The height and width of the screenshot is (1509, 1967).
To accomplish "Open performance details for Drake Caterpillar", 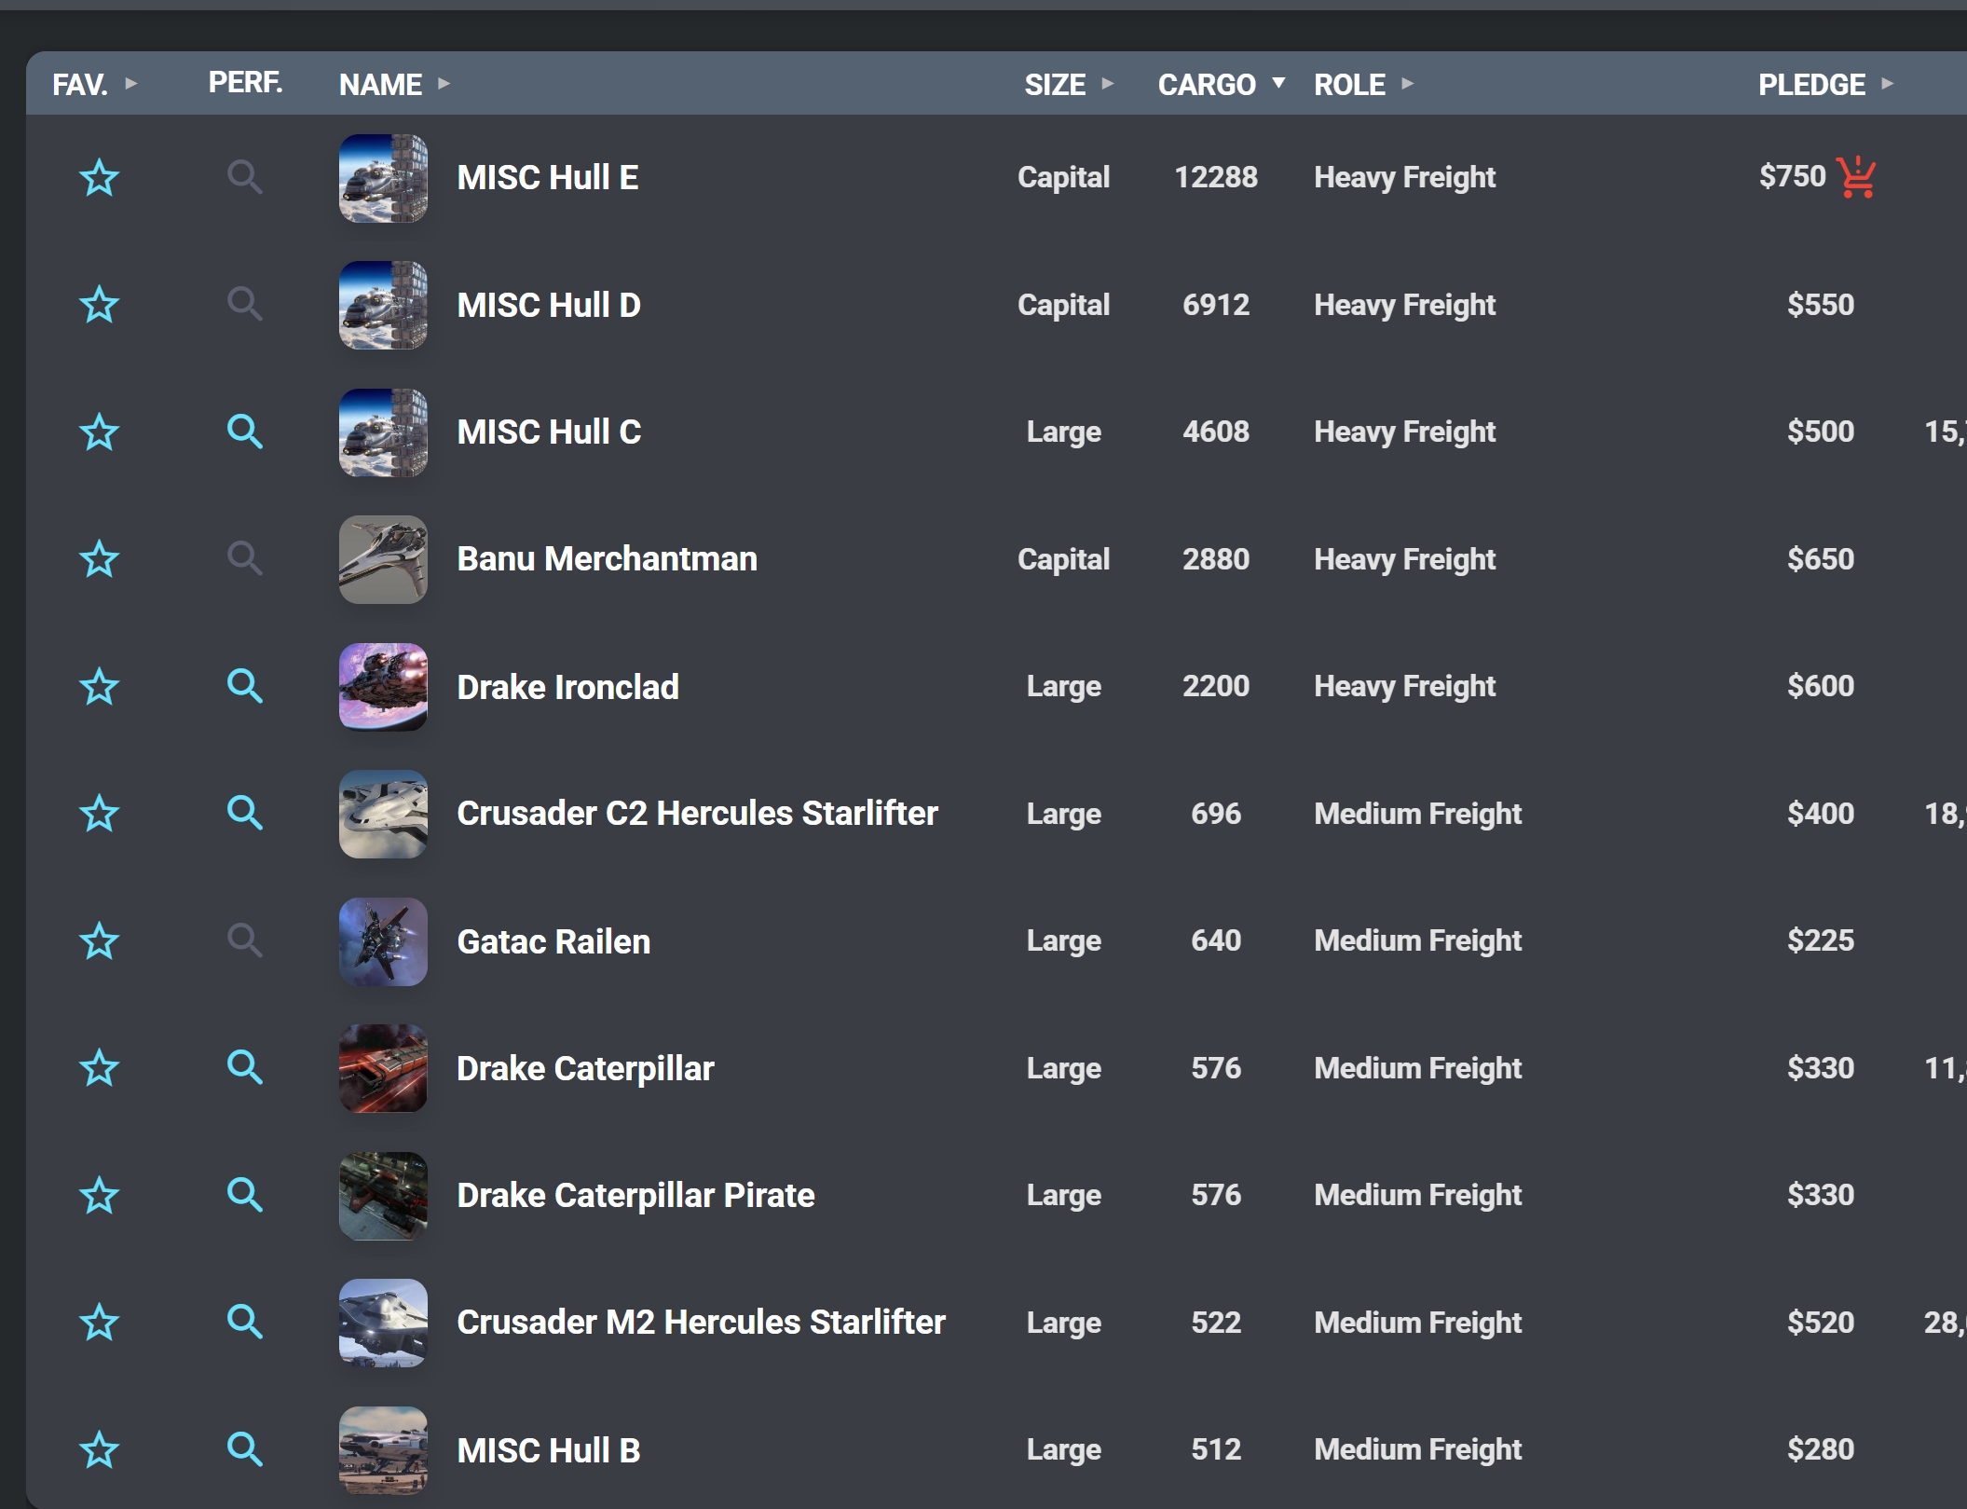I will point(245,1067).
